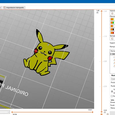The height and width of the screenshot is (115, 115).
Task: Grab the top thumb of vertical layer slider
Action: [x=101, y=11]
